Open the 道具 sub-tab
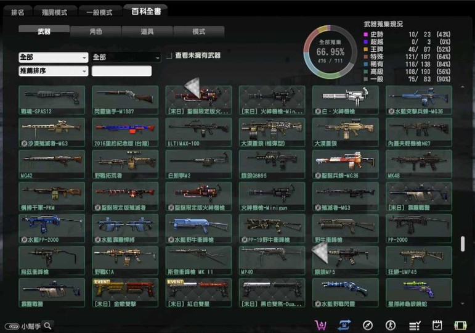This screenshot has height=333, width=475. (x=147, y=31)
